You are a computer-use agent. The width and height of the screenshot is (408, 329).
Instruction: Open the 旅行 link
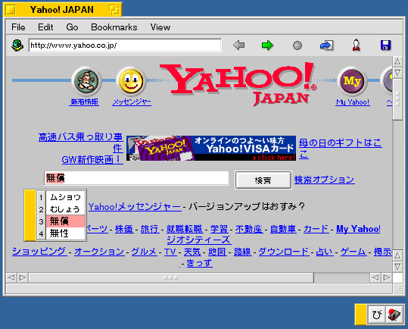point(150,229)
